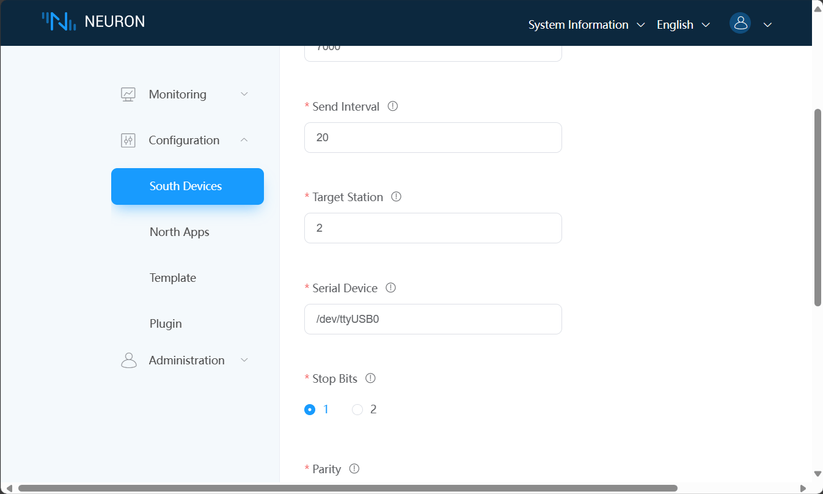Click the vertical page scrollbar
823x494 pixels.
pos(818,208)
